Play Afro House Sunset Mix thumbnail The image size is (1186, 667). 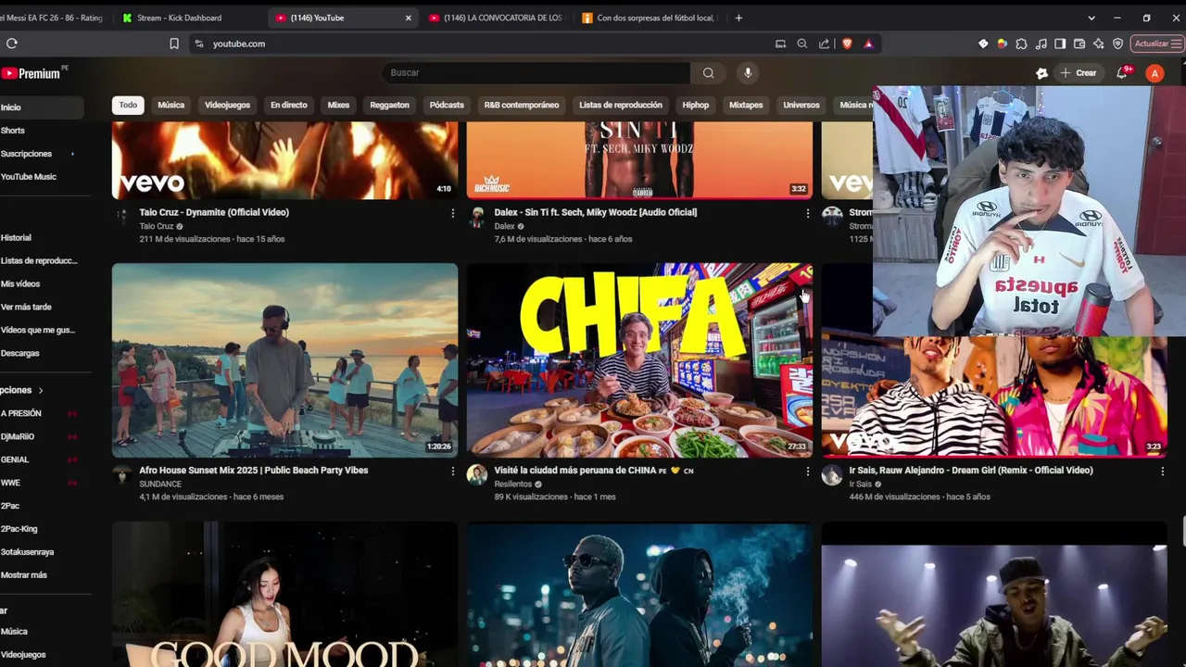coord(284,360)
